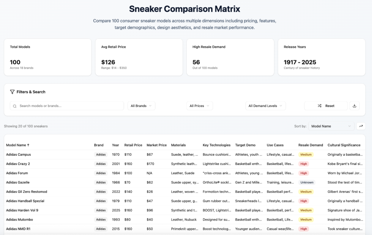Image resolution: width=372 pixels, height=235 pixels.
Task: Click the Avg Retail Price $126 value
Action: (108, 62)
